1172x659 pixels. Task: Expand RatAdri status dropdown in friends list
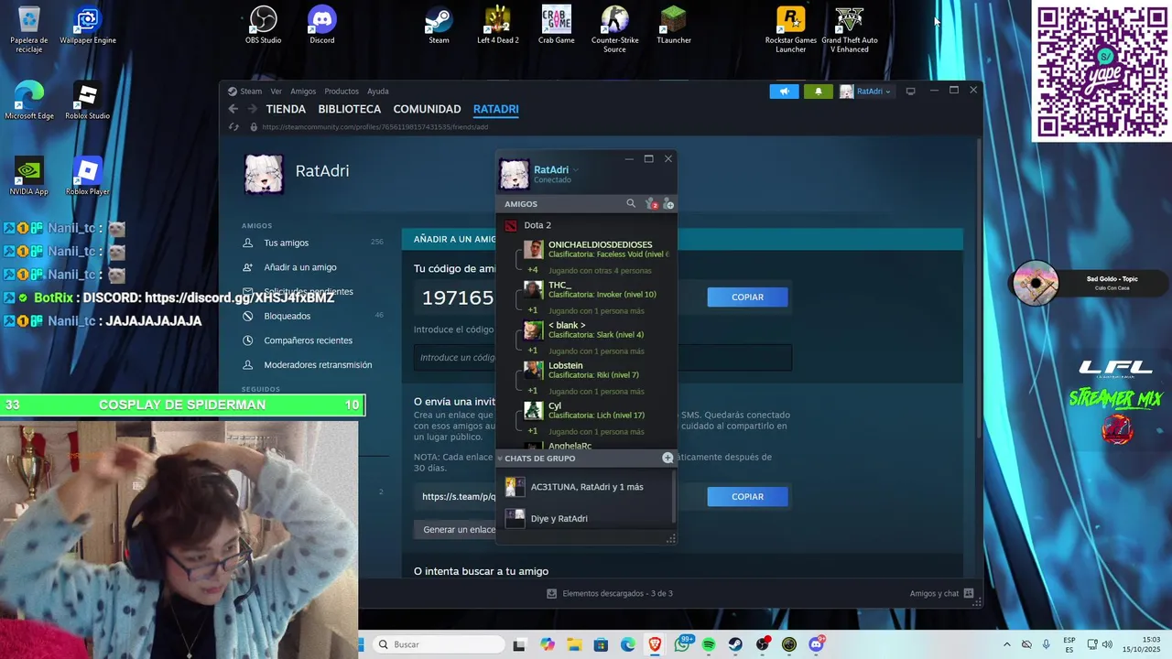point(576,169)
